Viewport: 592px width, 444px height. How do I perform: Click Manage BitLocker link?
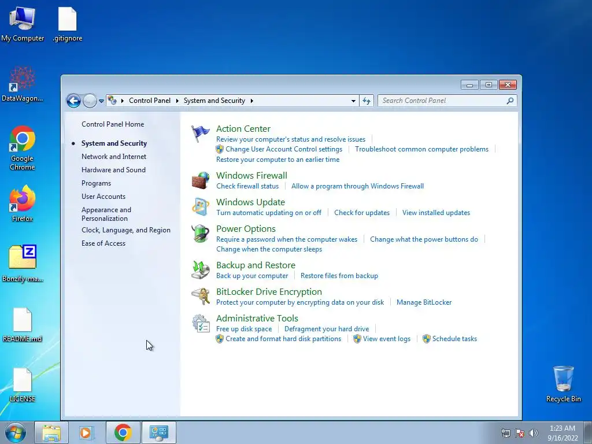click(x=424, y=302)
